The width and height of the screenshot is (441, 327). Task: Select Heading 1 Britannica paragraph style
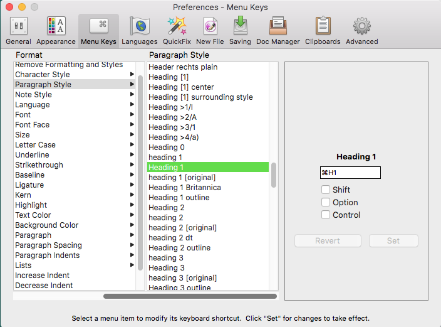pyautogui.click(x=185, y=188)
